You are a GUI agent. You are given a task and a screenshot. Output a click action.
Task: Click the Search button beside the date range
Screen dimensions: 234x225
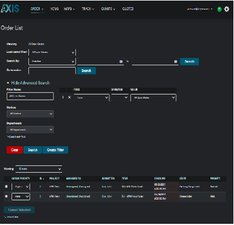click(x=189, y=61)
